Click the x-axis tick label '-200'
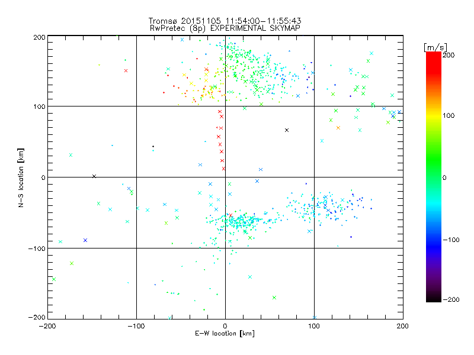 [47, 326]
